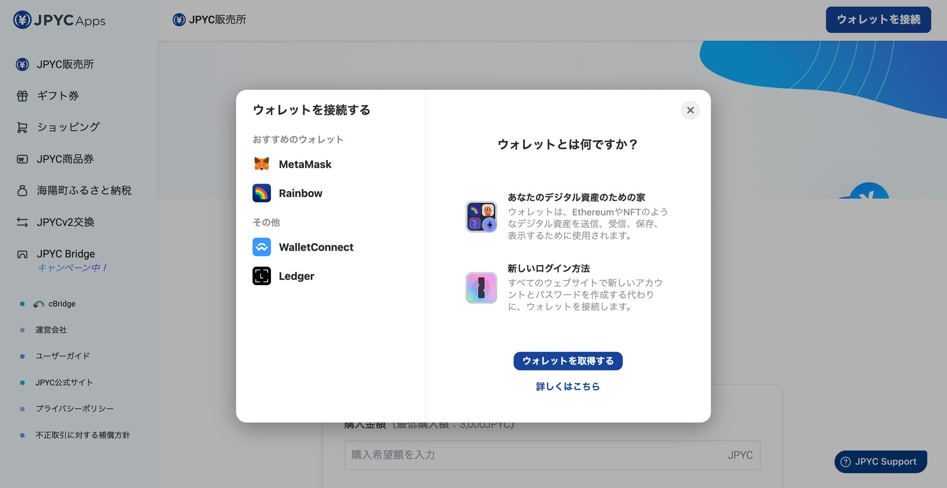Click あなたのデジタル資産のための家 heading
Image resolution: width=947 pixels, height=488 pixels.
(x=576, y=198)
